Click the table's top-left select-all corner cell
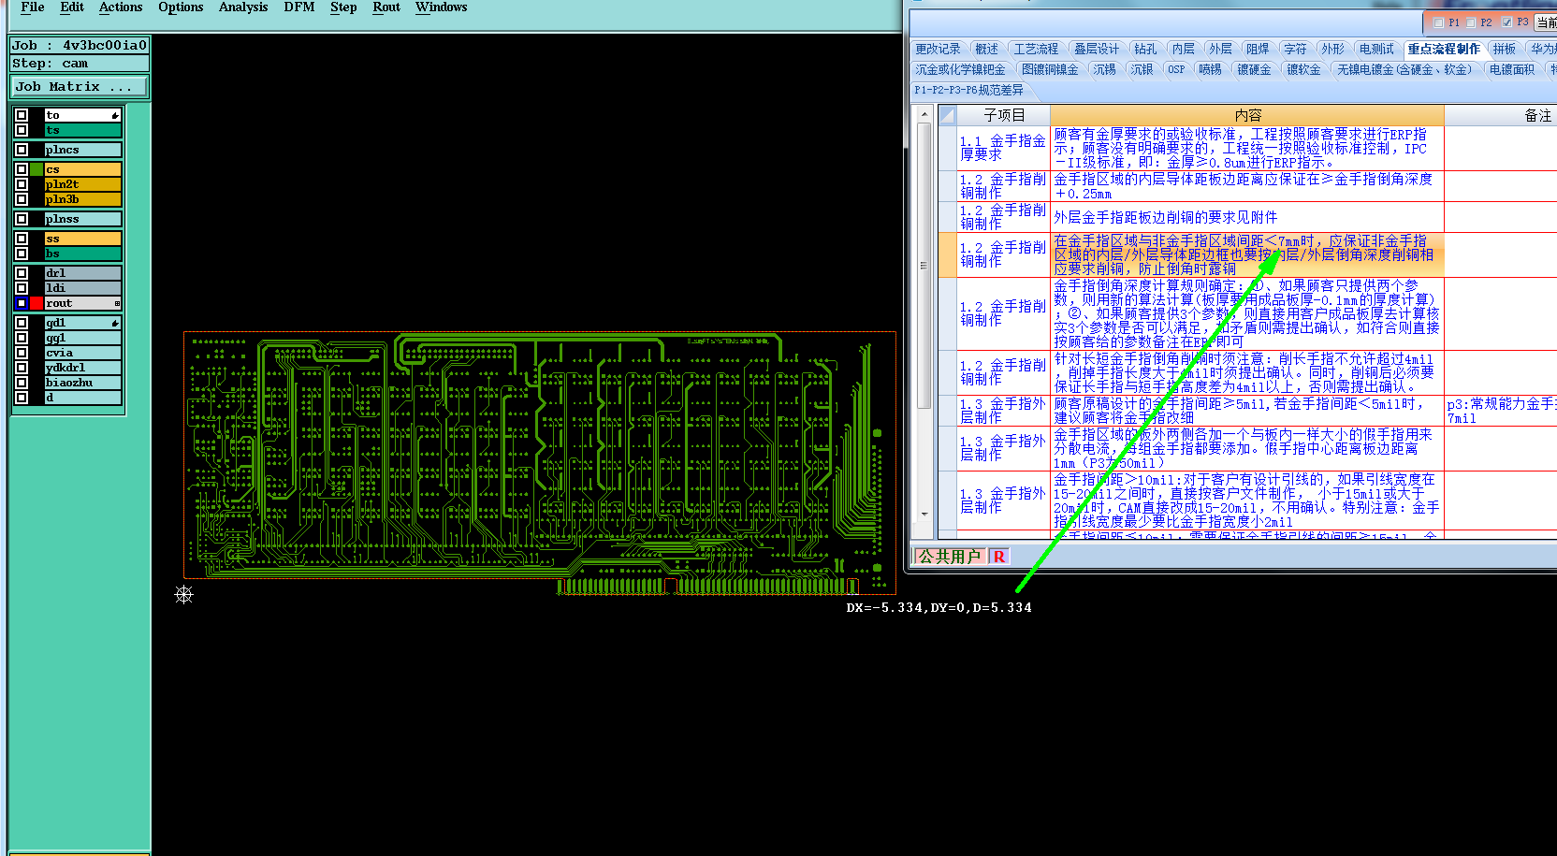 pos(947,115)
